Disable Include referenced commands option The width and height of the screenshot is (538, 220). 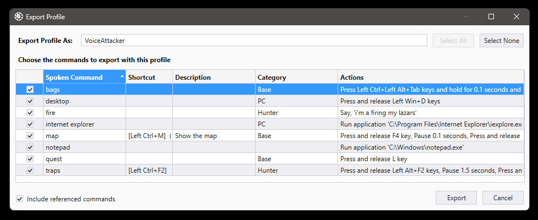tap(20, 199)
